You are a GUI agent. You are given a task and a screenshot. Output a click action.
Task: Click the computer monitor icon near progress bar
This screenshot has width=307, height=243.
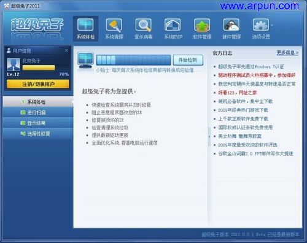[85, 60]
